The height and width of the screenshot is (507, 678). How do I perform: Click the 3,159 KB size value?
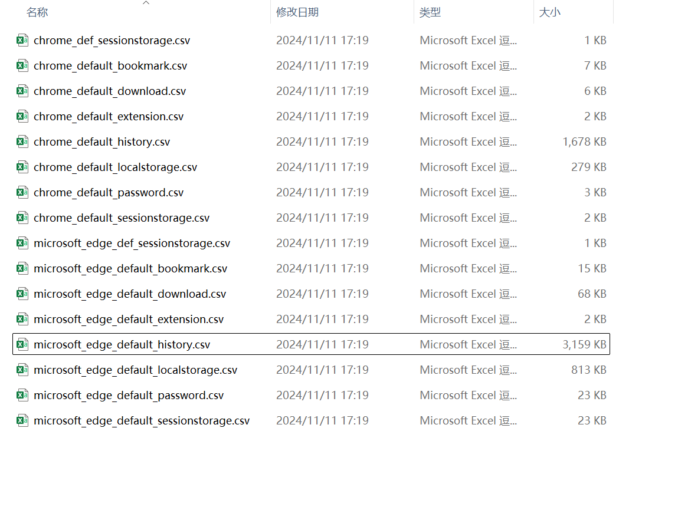pos(584,345)
